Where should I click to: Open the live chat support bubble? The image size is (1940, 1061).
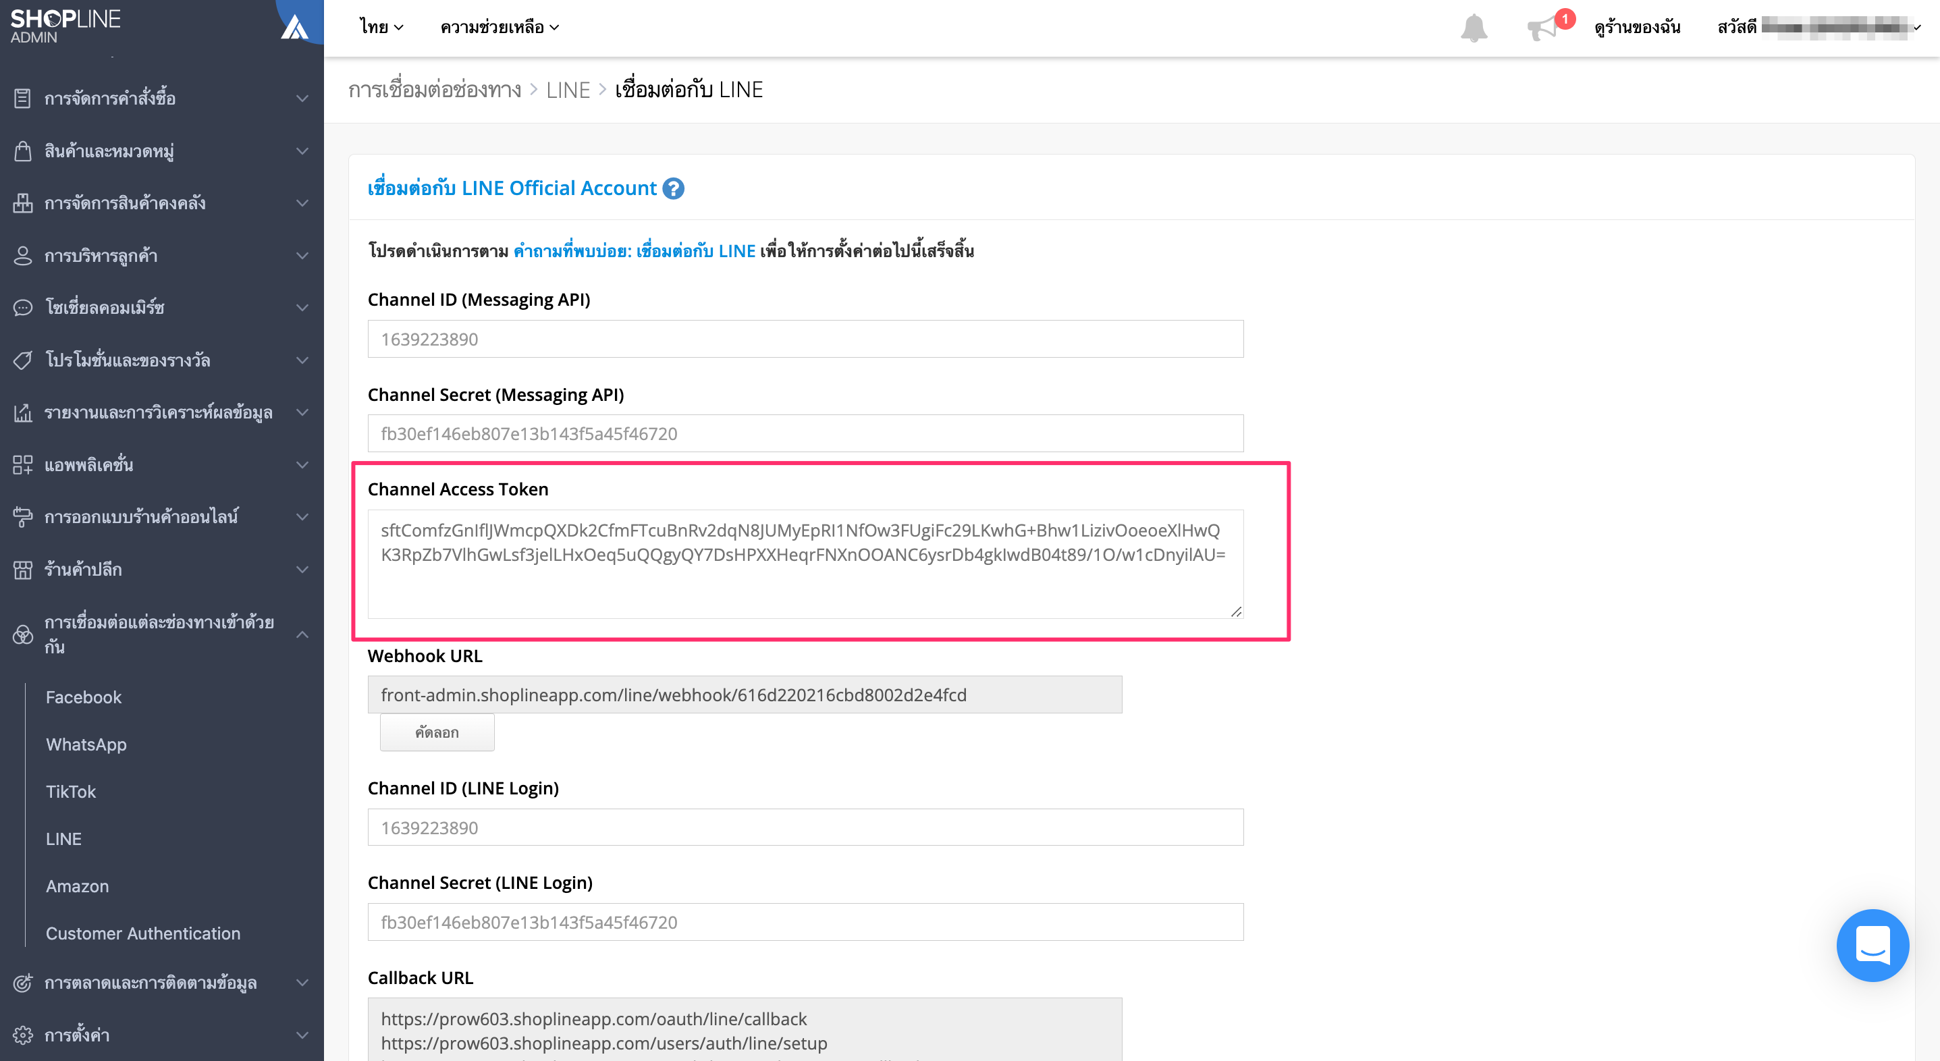click(1872, 945)
